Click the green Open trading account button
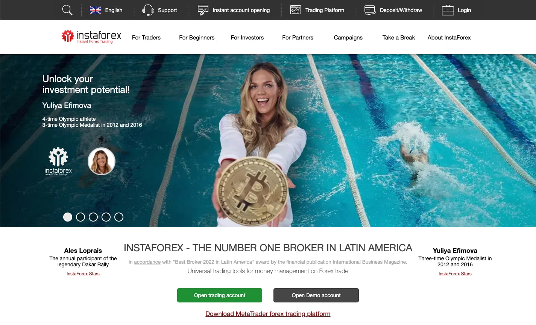This screenshot has width=536, height=325. pos(220,295)
